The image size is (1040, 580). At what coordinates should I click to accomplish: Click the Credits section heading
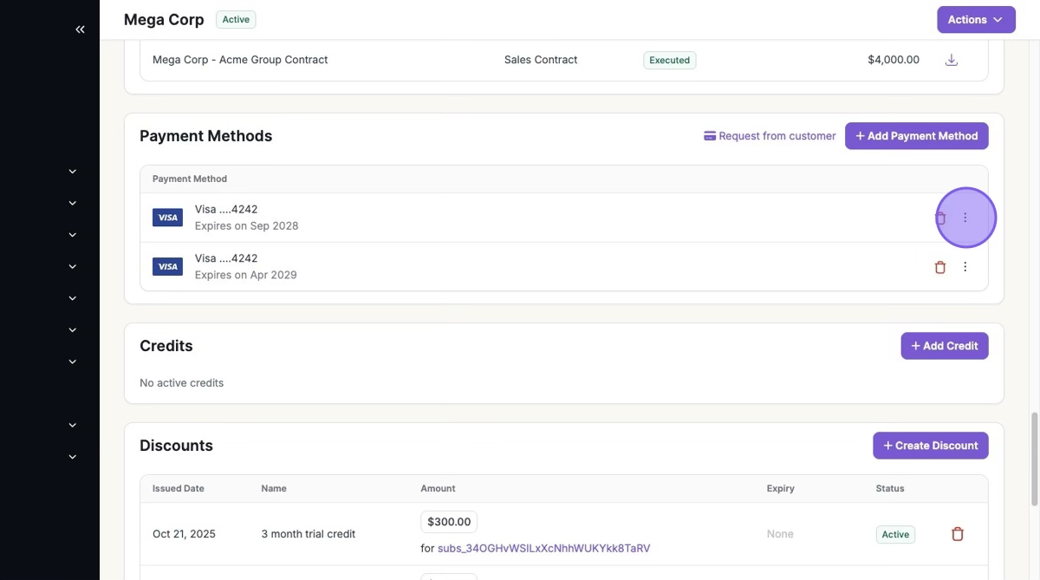point(166,346)
